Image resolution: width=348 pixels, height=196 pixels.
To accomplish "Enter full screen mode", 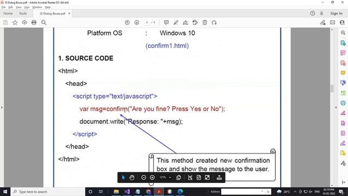I will [207, 177].
